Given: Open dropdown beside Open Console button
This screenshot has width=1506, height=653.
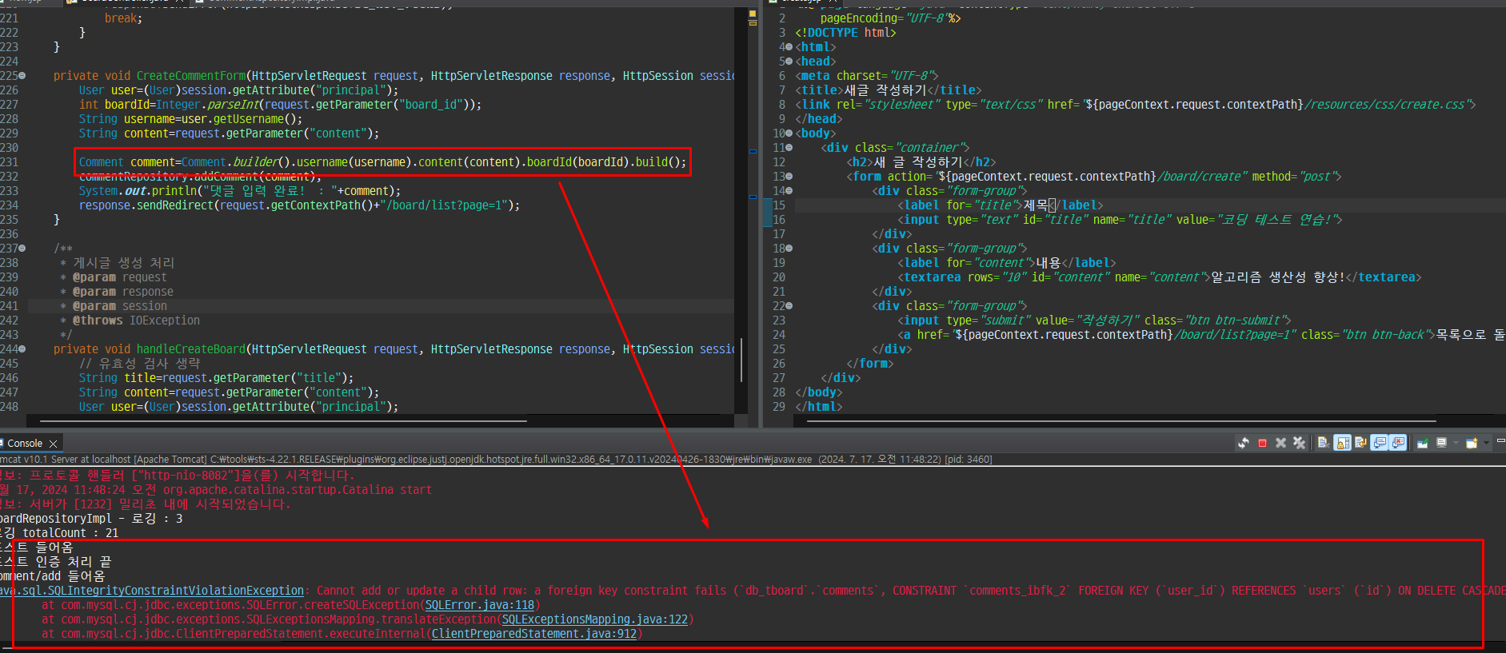Looking at the screenshot, I should [1486, 443].
